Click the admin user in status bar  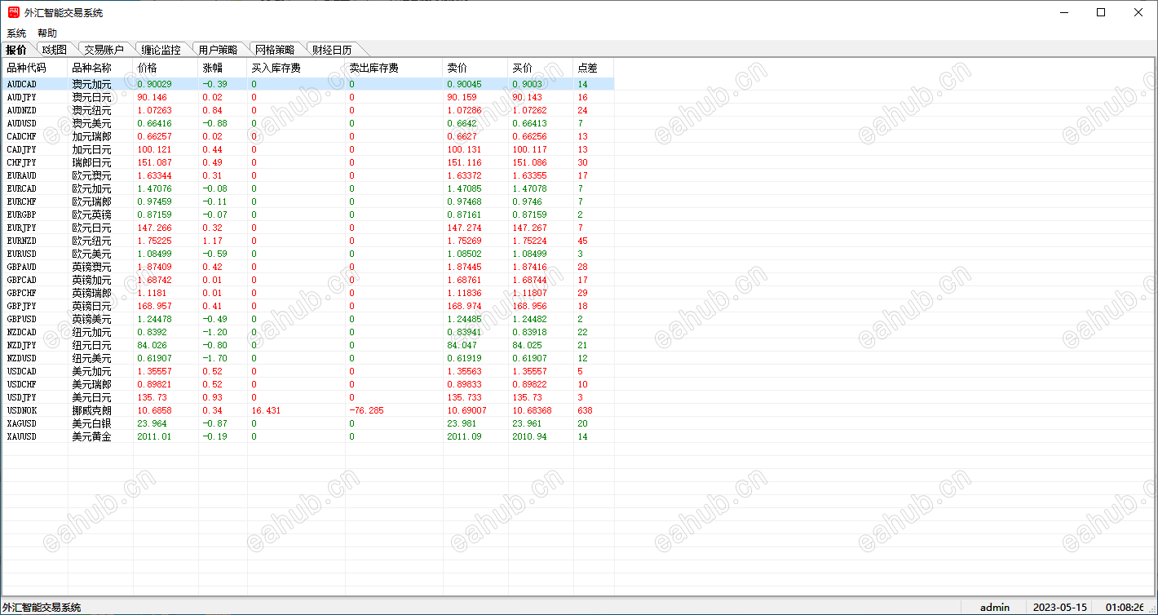pos(995,608)
